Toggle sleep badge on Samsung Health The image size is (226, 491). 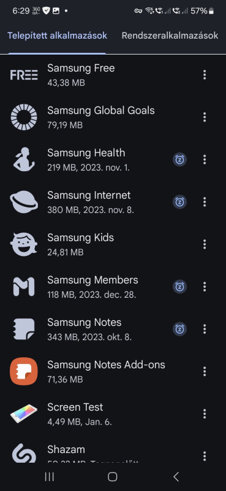[179, 160]
